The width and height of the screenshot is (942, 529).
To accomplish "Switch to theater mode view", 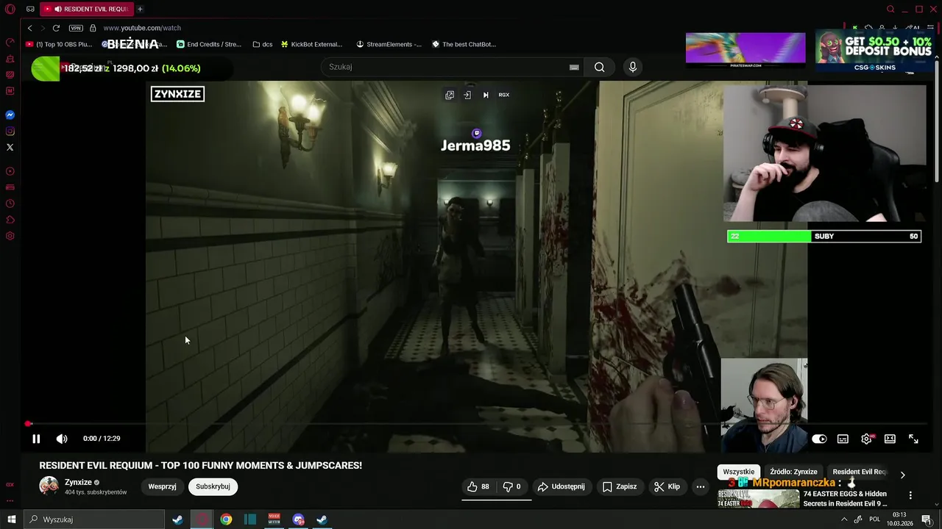I will pos(890,439).
